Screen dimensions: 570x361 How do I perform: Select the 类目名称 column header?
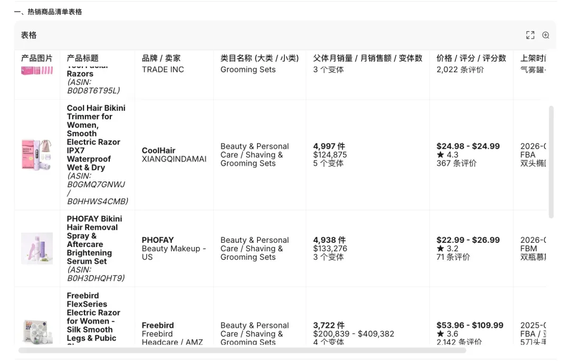point(260,58)
